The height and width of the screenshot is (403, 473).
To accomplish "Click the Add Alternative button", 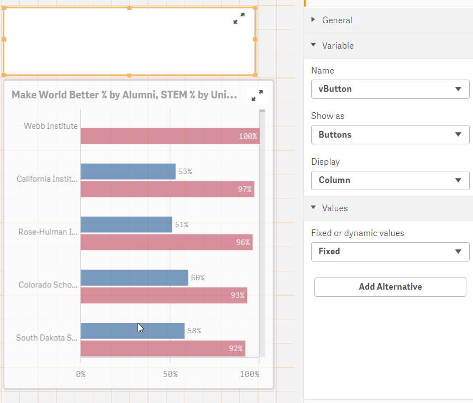I will coord(390,287).
